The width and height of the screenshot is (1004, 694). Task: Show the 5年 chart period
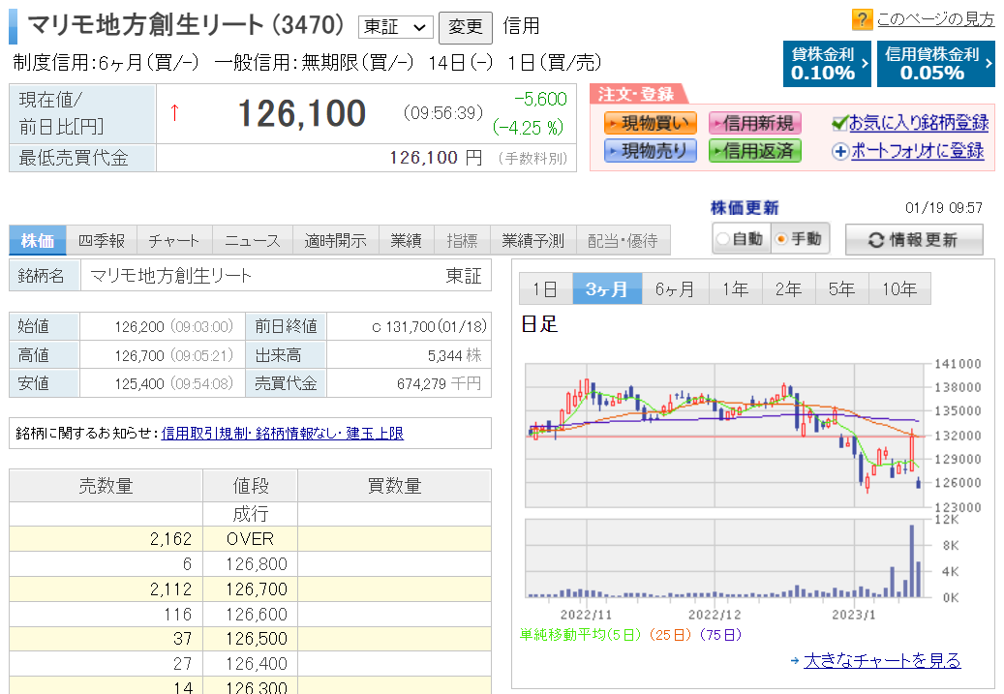tap(841, 288)
